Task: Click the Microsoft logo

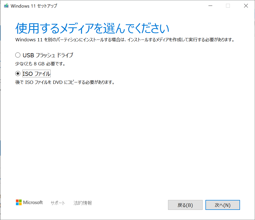Action: (x=29, y=202)
